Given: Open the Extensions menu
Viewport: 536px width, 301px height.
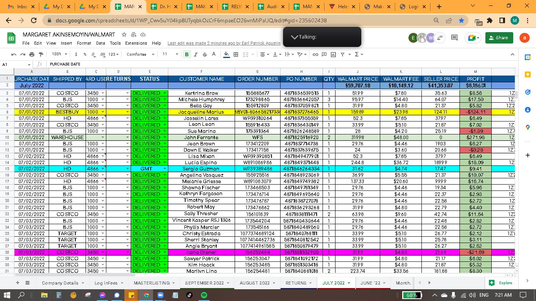Looking at the screenshot, I should (136, 43).
